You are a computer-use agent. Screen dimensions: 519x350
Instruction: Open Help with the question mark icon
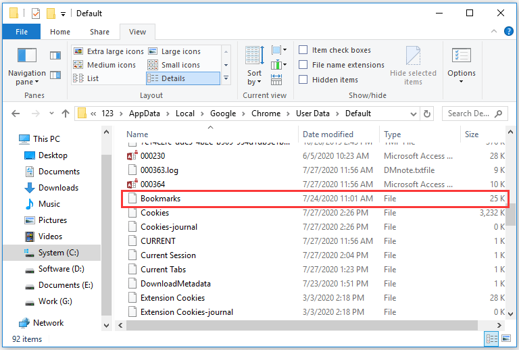pos(509,31)
